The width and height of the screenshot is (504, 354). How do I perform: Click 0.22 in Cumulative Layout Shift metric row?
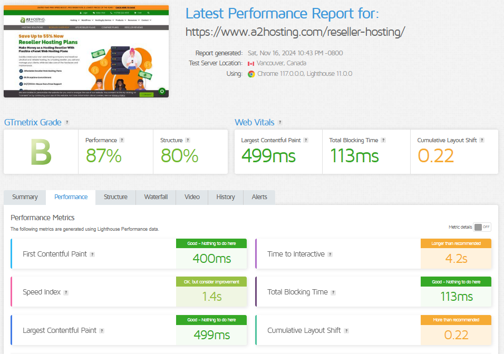(456, 335)
